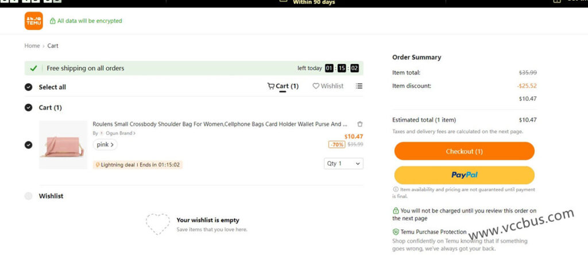Image resolution: width=588 pixels, height=255 pixels.
Task: Click the orange Checkout (1) button
Action: click(x=464, y=151)
